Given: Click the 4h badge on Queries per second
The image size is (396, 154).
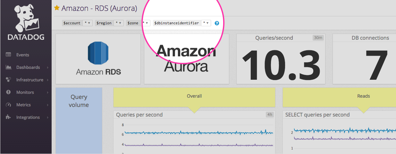Looking at the screenshot, I should (269, 115).
